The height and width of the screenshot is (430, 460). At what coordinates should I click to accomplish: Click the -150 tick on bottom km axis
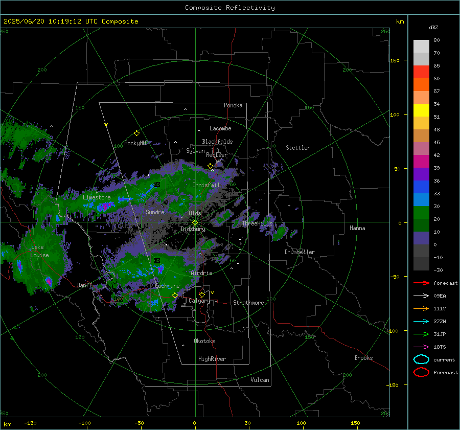click(30, 423)
